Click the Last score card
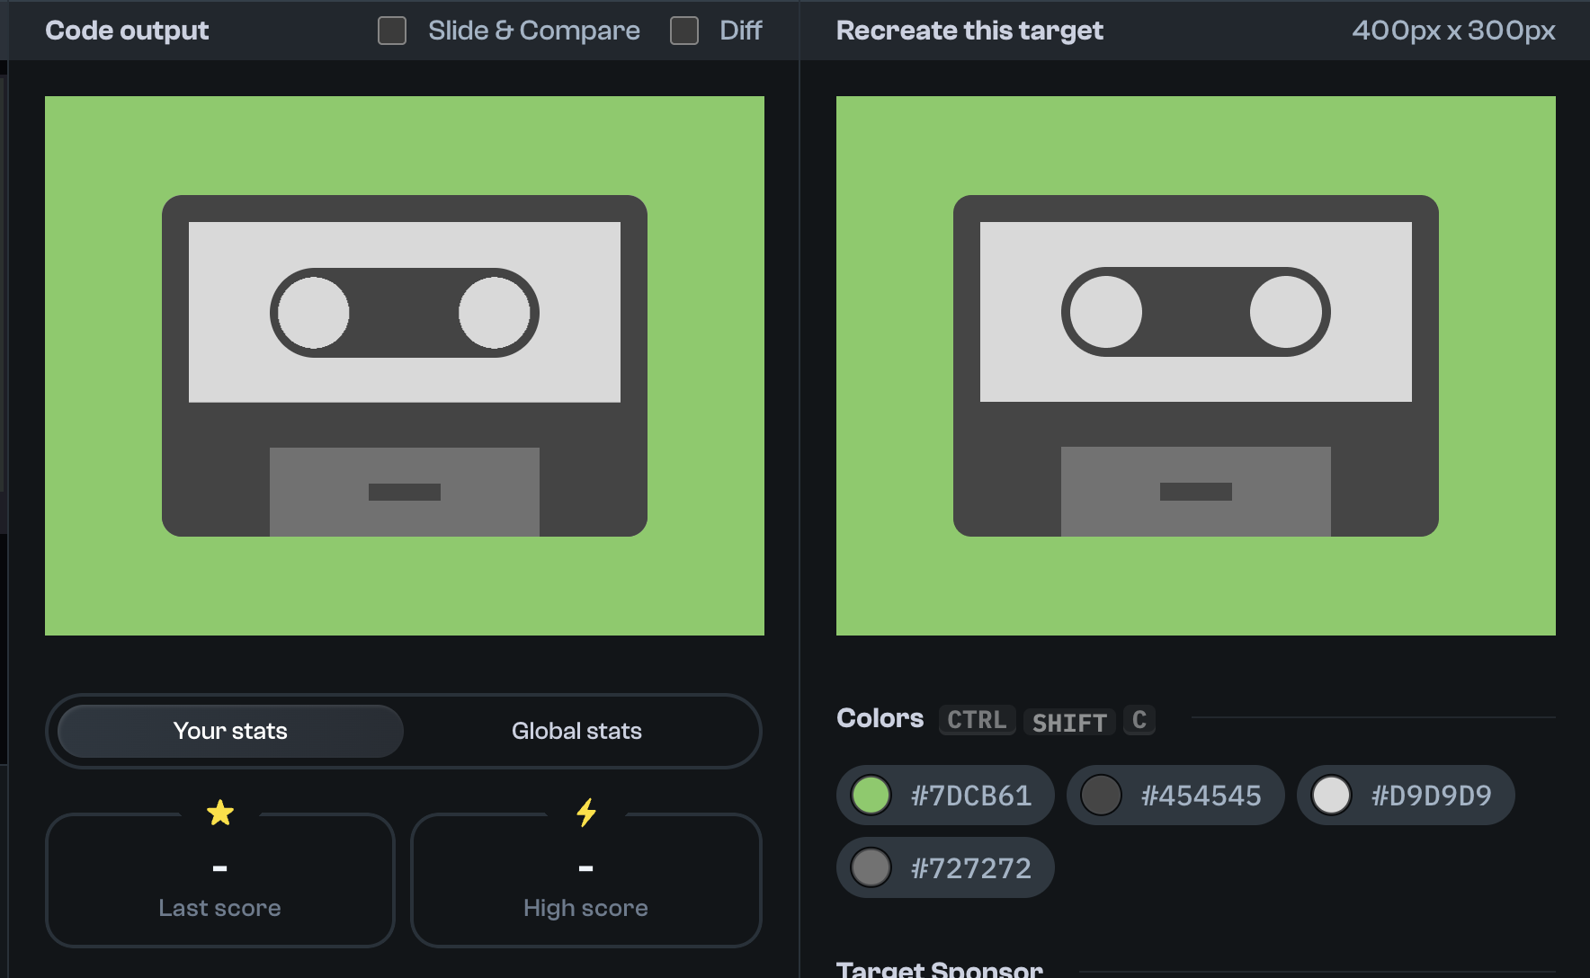This screenshot has height=978, width=1590. (x=220, y=880)
